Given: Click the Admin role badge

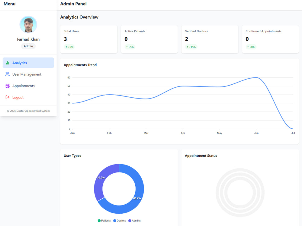Looking at the screenshot, I should tap(28, 46).
